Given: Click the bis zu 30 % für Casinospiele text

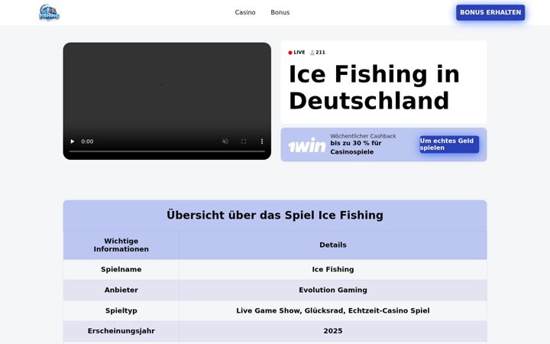Looking at the screenshot, I should [356, 148].
